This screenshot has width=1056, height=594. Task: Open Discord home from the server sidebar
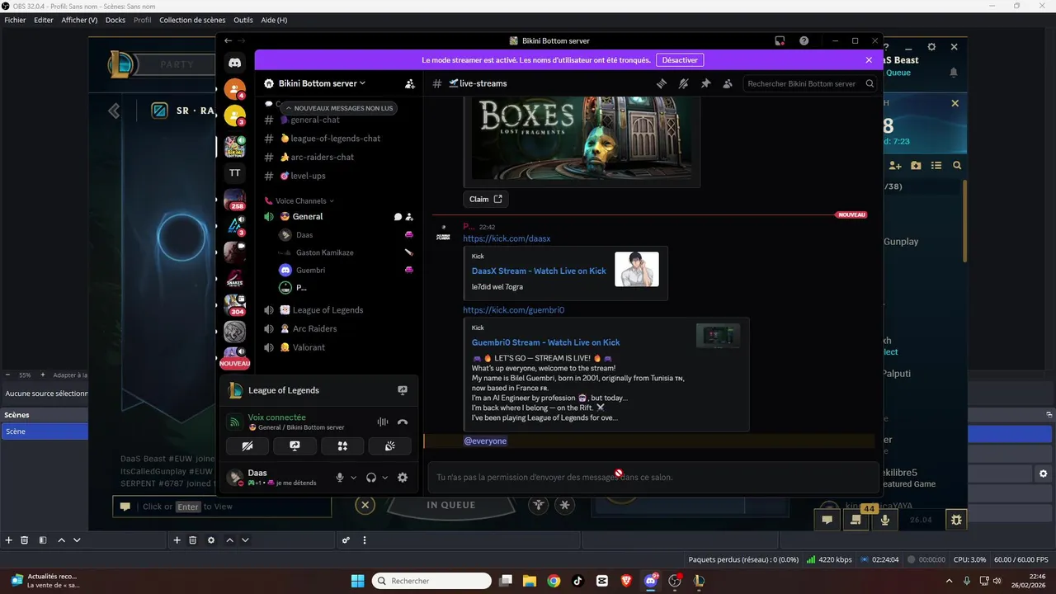tap(235, 62)
